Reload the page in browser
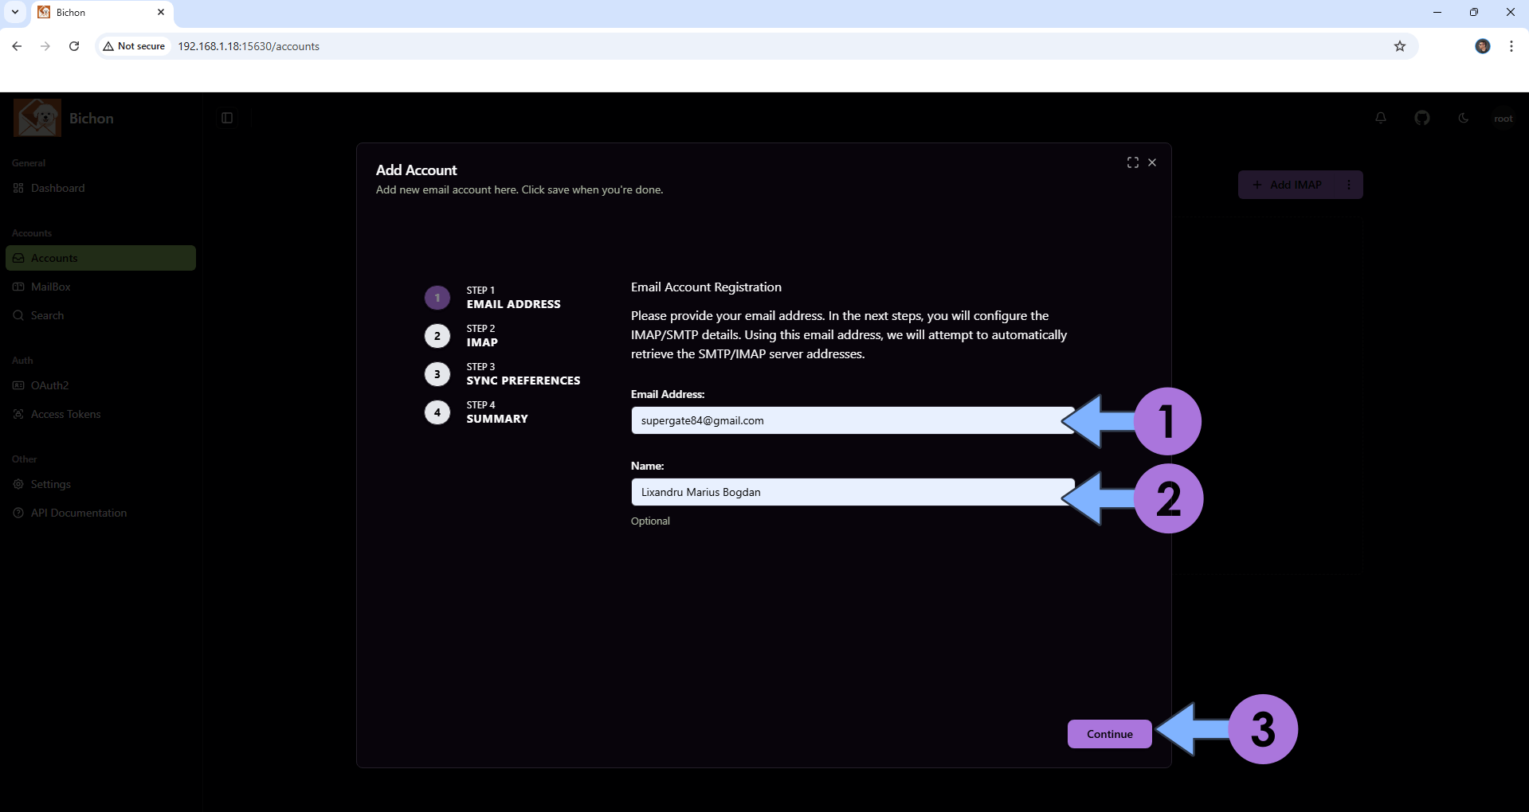The height and width of the screenshot is (812, 1529). point(74,46)
